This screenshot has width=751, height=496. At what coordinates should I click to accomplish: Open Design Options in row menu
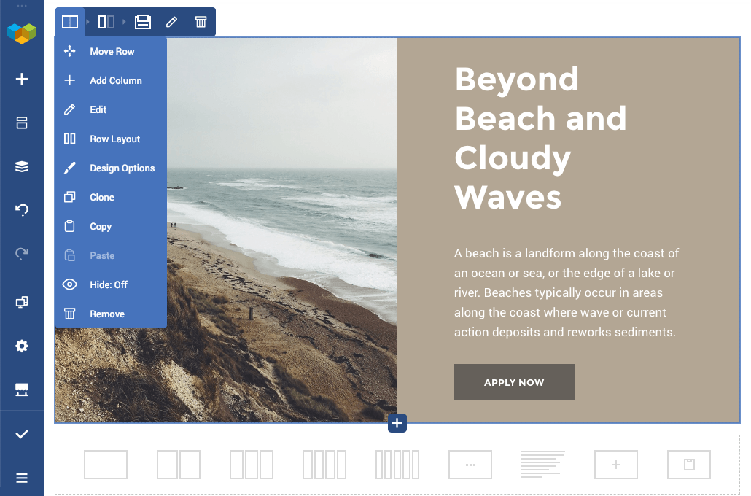[x=111, y=168]
